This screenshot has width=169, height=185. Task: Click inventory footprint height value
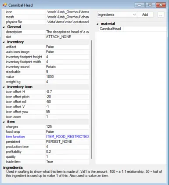click(x=67, y=57)
